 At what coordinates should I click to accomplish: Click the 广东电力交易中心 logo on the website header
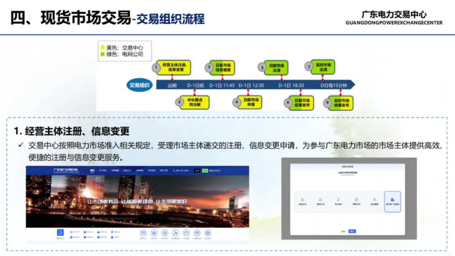point(66,171)
